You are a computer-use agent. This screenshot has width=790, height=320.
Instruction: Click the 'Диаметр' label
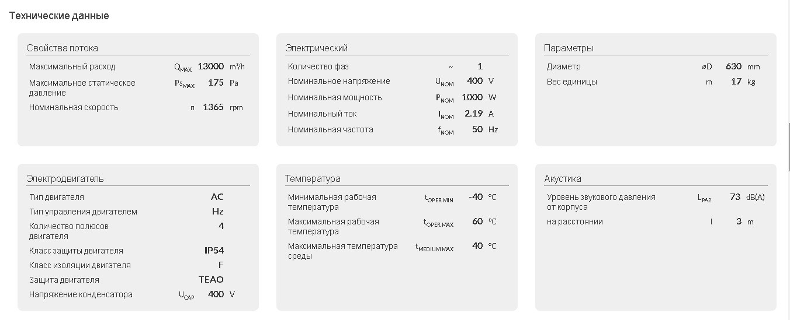(564, 66)
